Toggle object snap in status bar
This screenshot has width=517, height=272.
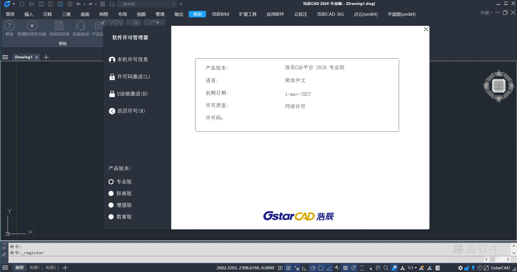coord(321,268)
